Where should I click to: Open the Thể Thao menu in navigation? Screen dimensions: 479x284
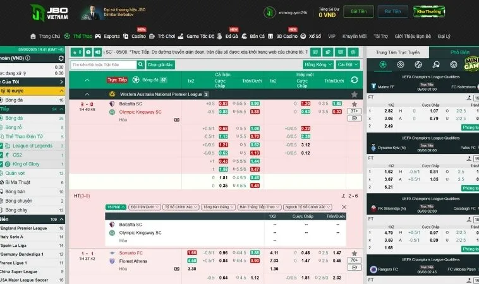pyautogui.click(x=83, y=36)
